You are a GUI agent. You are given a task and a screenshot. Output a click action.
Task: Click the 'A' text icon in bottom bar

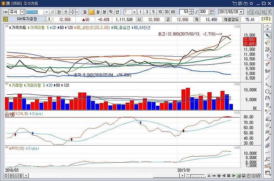coord(209,176)
